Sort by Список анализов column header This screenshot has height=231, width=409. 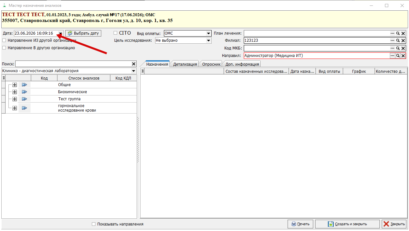coord(84,78)
